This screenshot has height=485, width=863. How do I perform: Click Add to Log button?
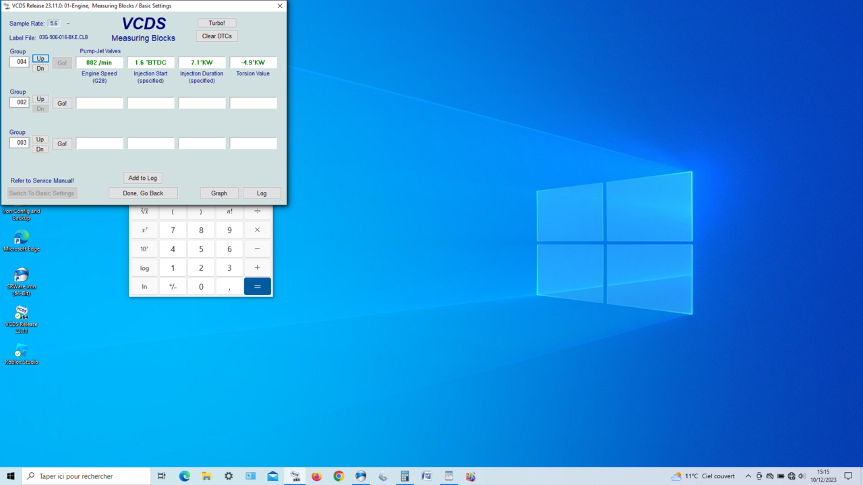[x=142, y=178]
